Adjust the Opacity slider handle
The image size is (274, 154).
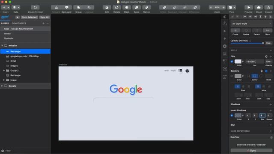(263, 43)
